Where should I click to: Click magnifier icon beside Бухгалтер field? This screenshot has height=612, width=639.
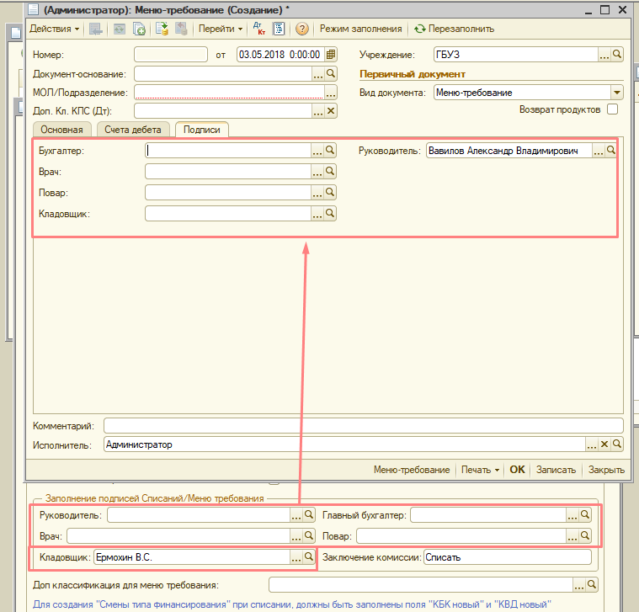pos(331,151)
